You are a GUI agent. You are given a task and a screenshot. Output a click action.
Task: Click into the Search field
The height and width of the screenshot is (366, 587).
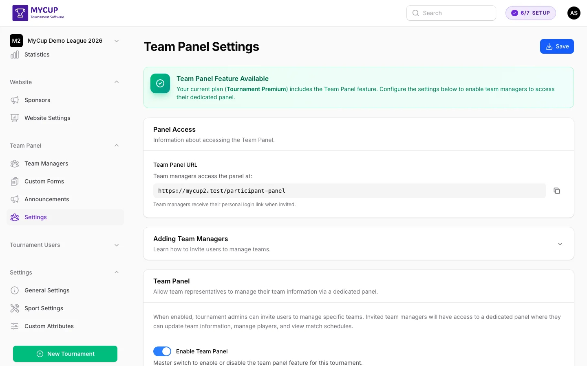451,13
